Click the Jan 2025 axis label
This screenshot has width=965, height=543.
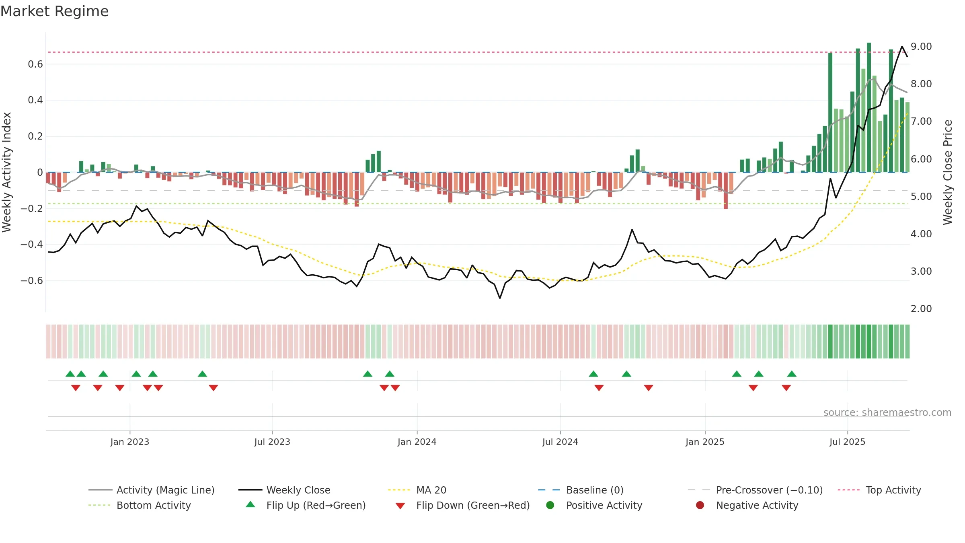pyautogui.click(x=705, y=442)
